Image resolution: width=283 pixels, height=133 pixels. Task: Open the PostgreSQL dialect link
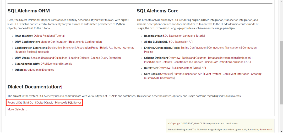(15, 103)
